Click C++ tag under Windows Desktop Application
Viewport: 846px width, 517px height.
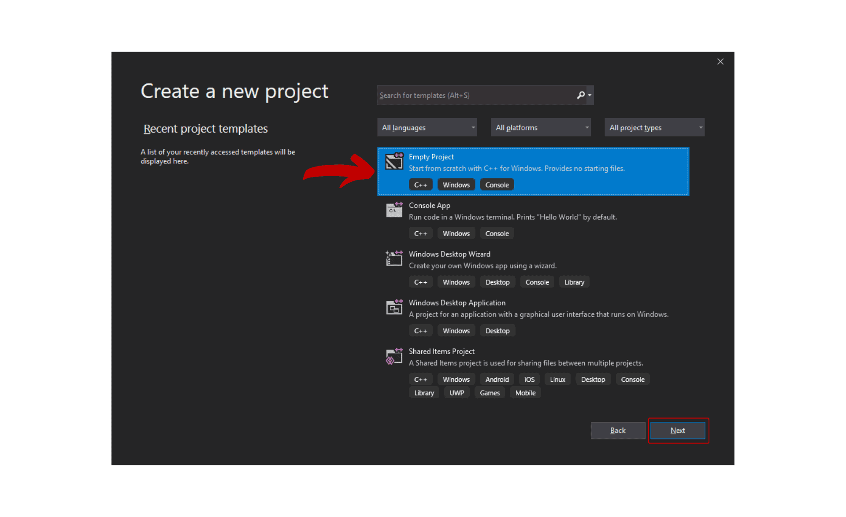420,331
